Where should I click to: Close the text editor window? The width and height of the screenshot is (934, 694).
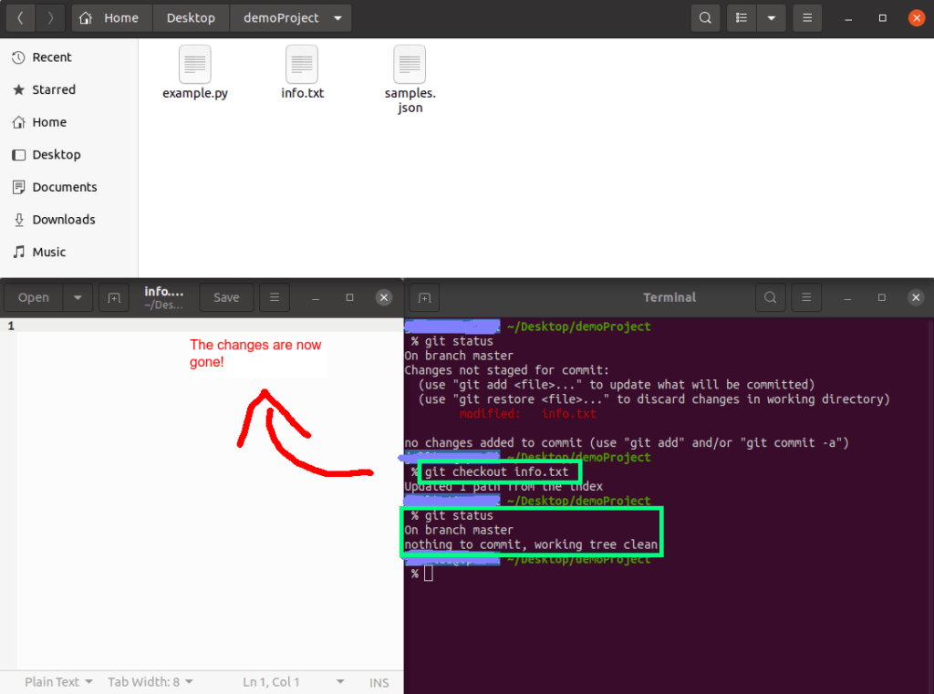tap(384, 297)
